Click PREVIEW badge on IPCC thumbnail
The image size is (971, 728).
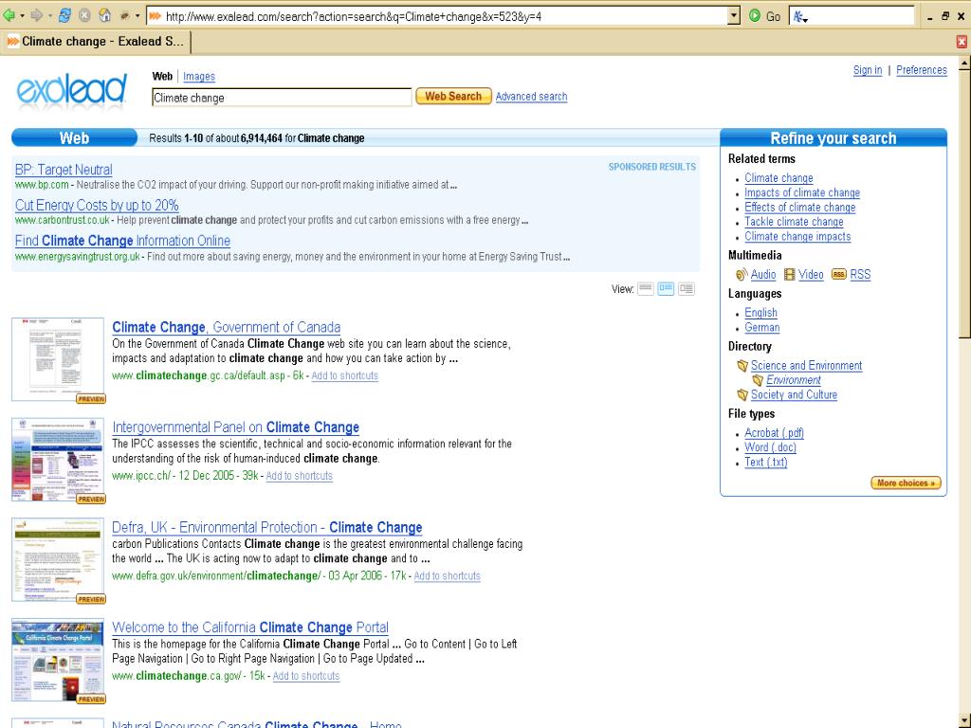pyautogui.click(x=91, y=499)
